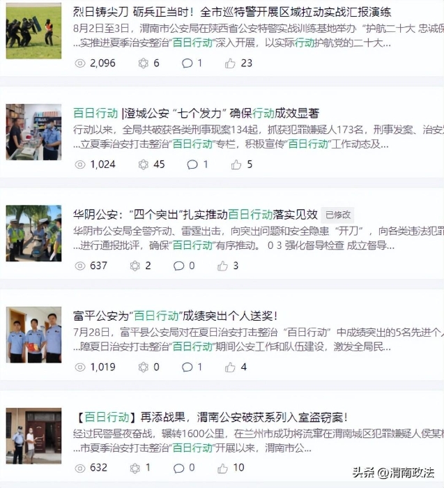Click the share icon showing count 6
Viewport: 444px width, 488px height.
tap(143, 63)
